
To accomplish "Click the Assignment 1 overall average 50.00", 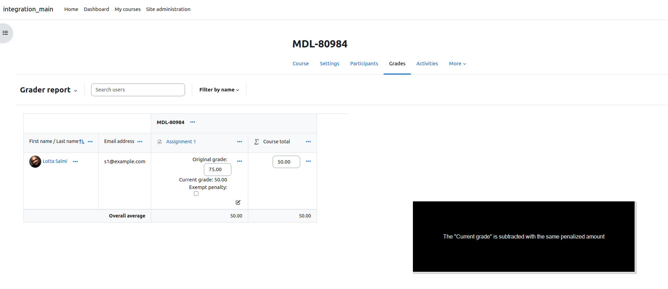I will tap(236, 216).
